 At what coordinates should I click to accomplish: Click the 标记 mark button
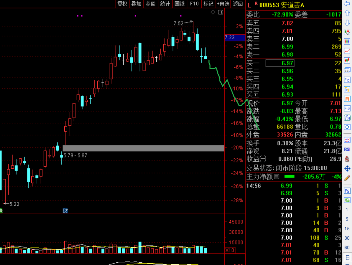pos(208,4)
